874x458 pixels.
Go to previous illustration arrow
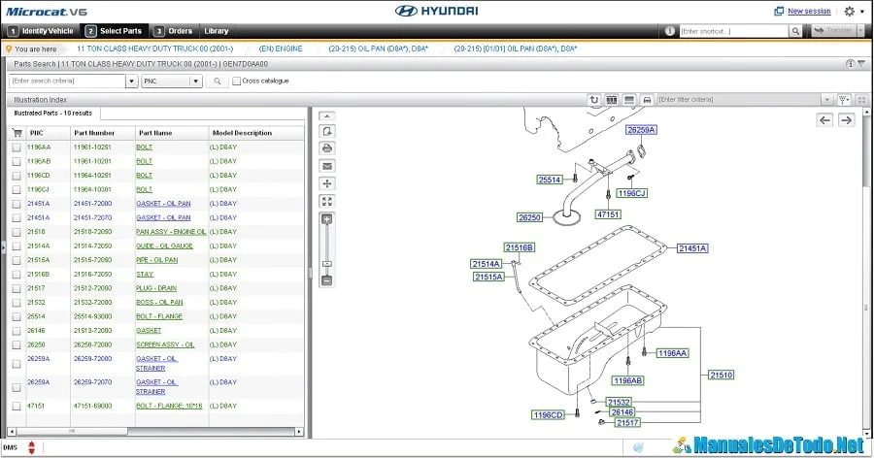pyautogui.click(x=824, y=119)
